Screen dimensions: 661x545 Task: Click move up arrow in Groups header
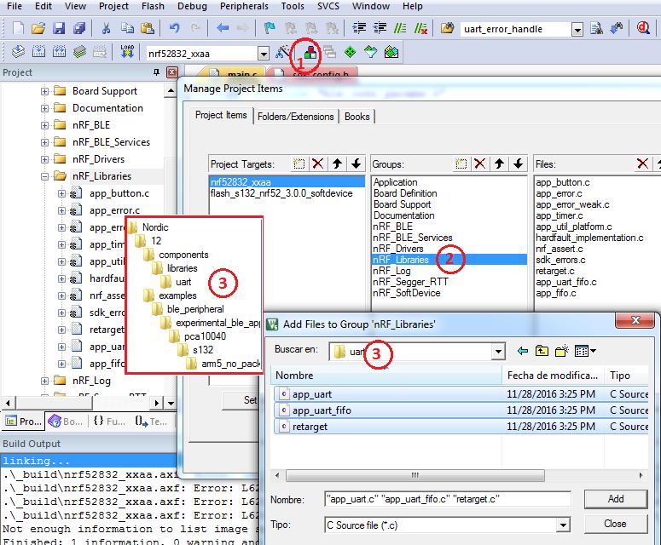coord(499,163)
